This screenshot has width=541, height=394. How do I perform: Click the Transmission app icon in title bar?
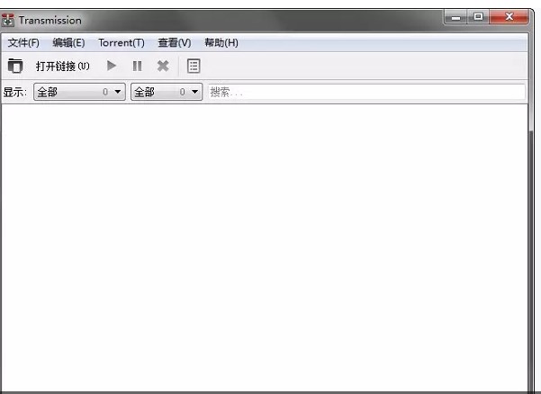coord(7,20)
